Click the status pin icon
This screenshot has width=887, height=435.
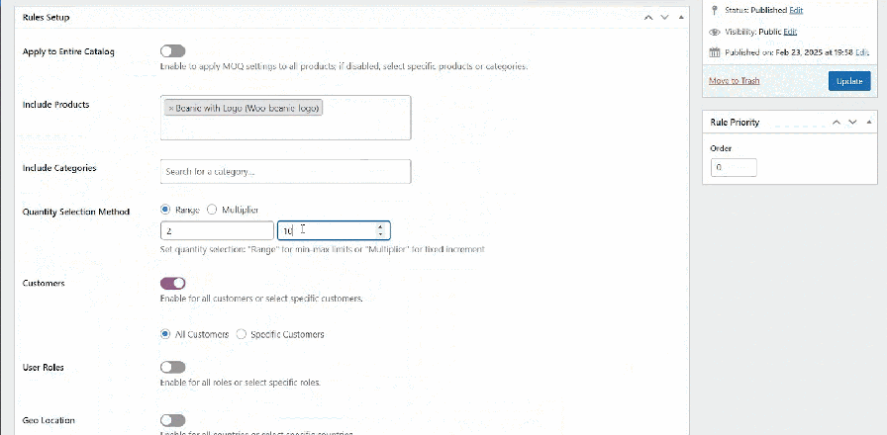(715, 10)
